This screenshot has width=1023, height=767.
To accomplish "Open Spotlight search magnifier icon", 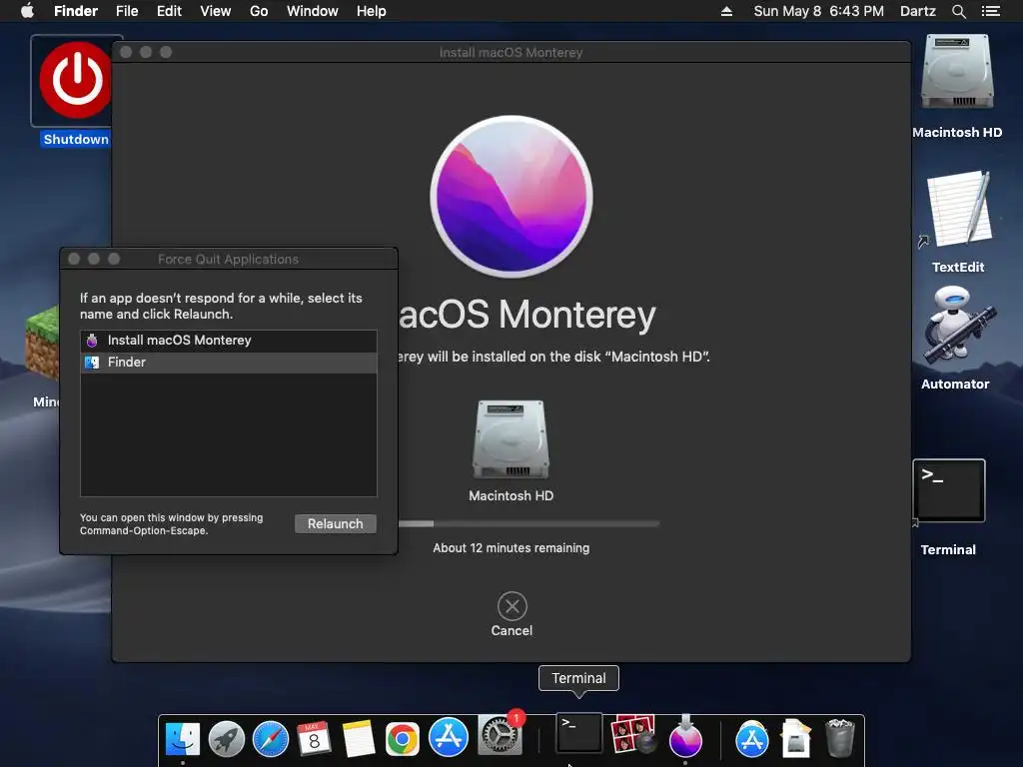I will (958, 11).
